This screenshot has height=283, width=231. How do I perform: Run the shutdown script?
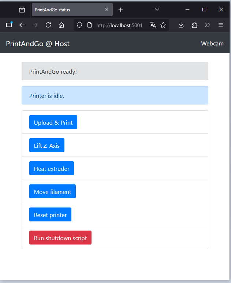60,238
